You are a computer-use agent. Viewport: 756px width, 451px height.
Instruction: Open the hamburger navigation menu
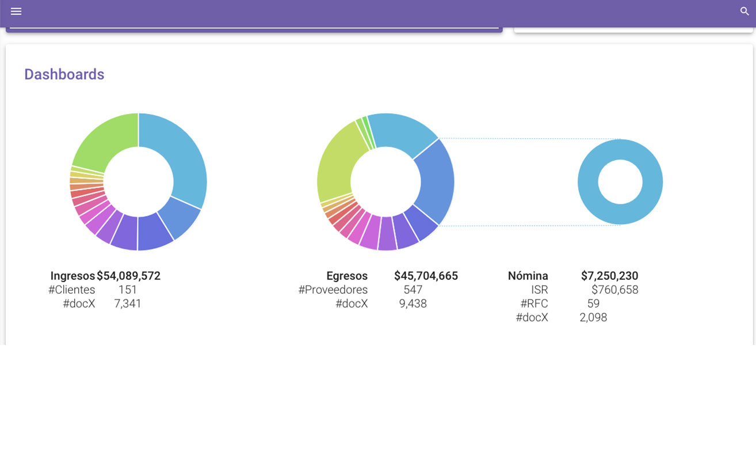[16, 12]
